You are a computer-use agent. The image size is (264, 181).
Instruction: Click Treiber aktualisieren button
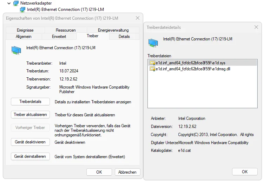30,115
